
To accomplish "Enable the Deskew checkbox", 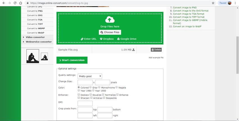I will [x=79, y=95].
